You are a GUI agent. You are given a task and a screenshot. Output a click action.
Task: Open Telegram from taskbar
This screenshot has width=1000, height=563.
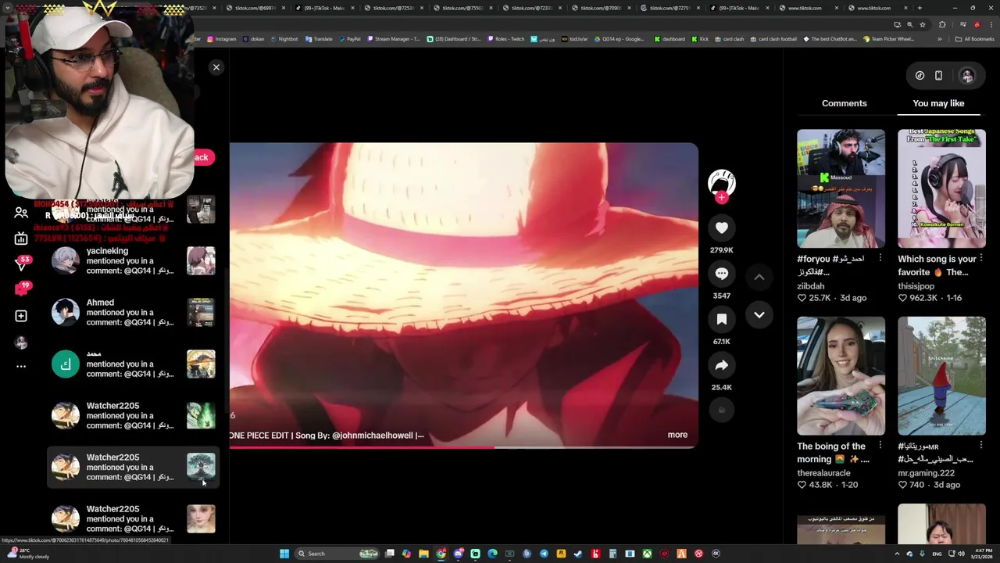(544, 554)
